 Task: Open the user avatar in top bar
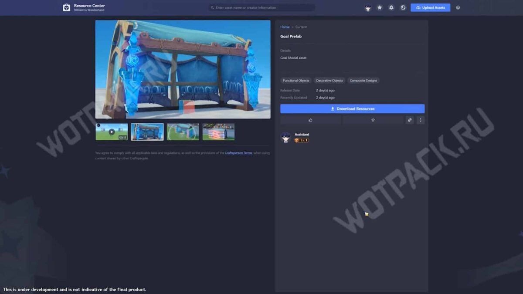(368, 8)
